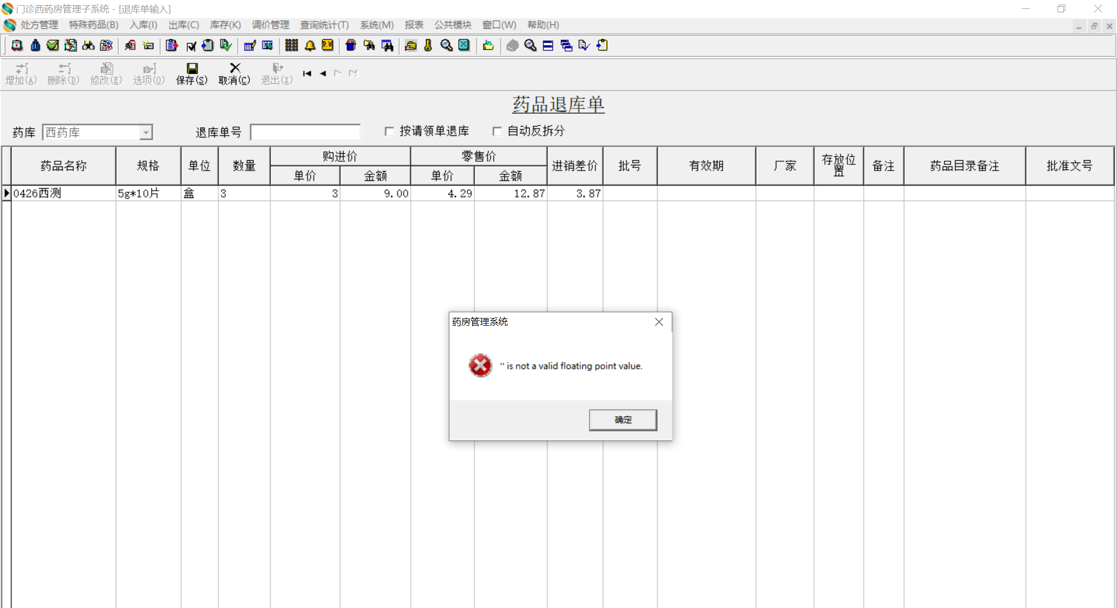Image resolution: width=1117 pixels, height=608 pixels.
Task: Enable 按请领单退库 checkbox
Action: pyautogui.click(x=389, y=131)
